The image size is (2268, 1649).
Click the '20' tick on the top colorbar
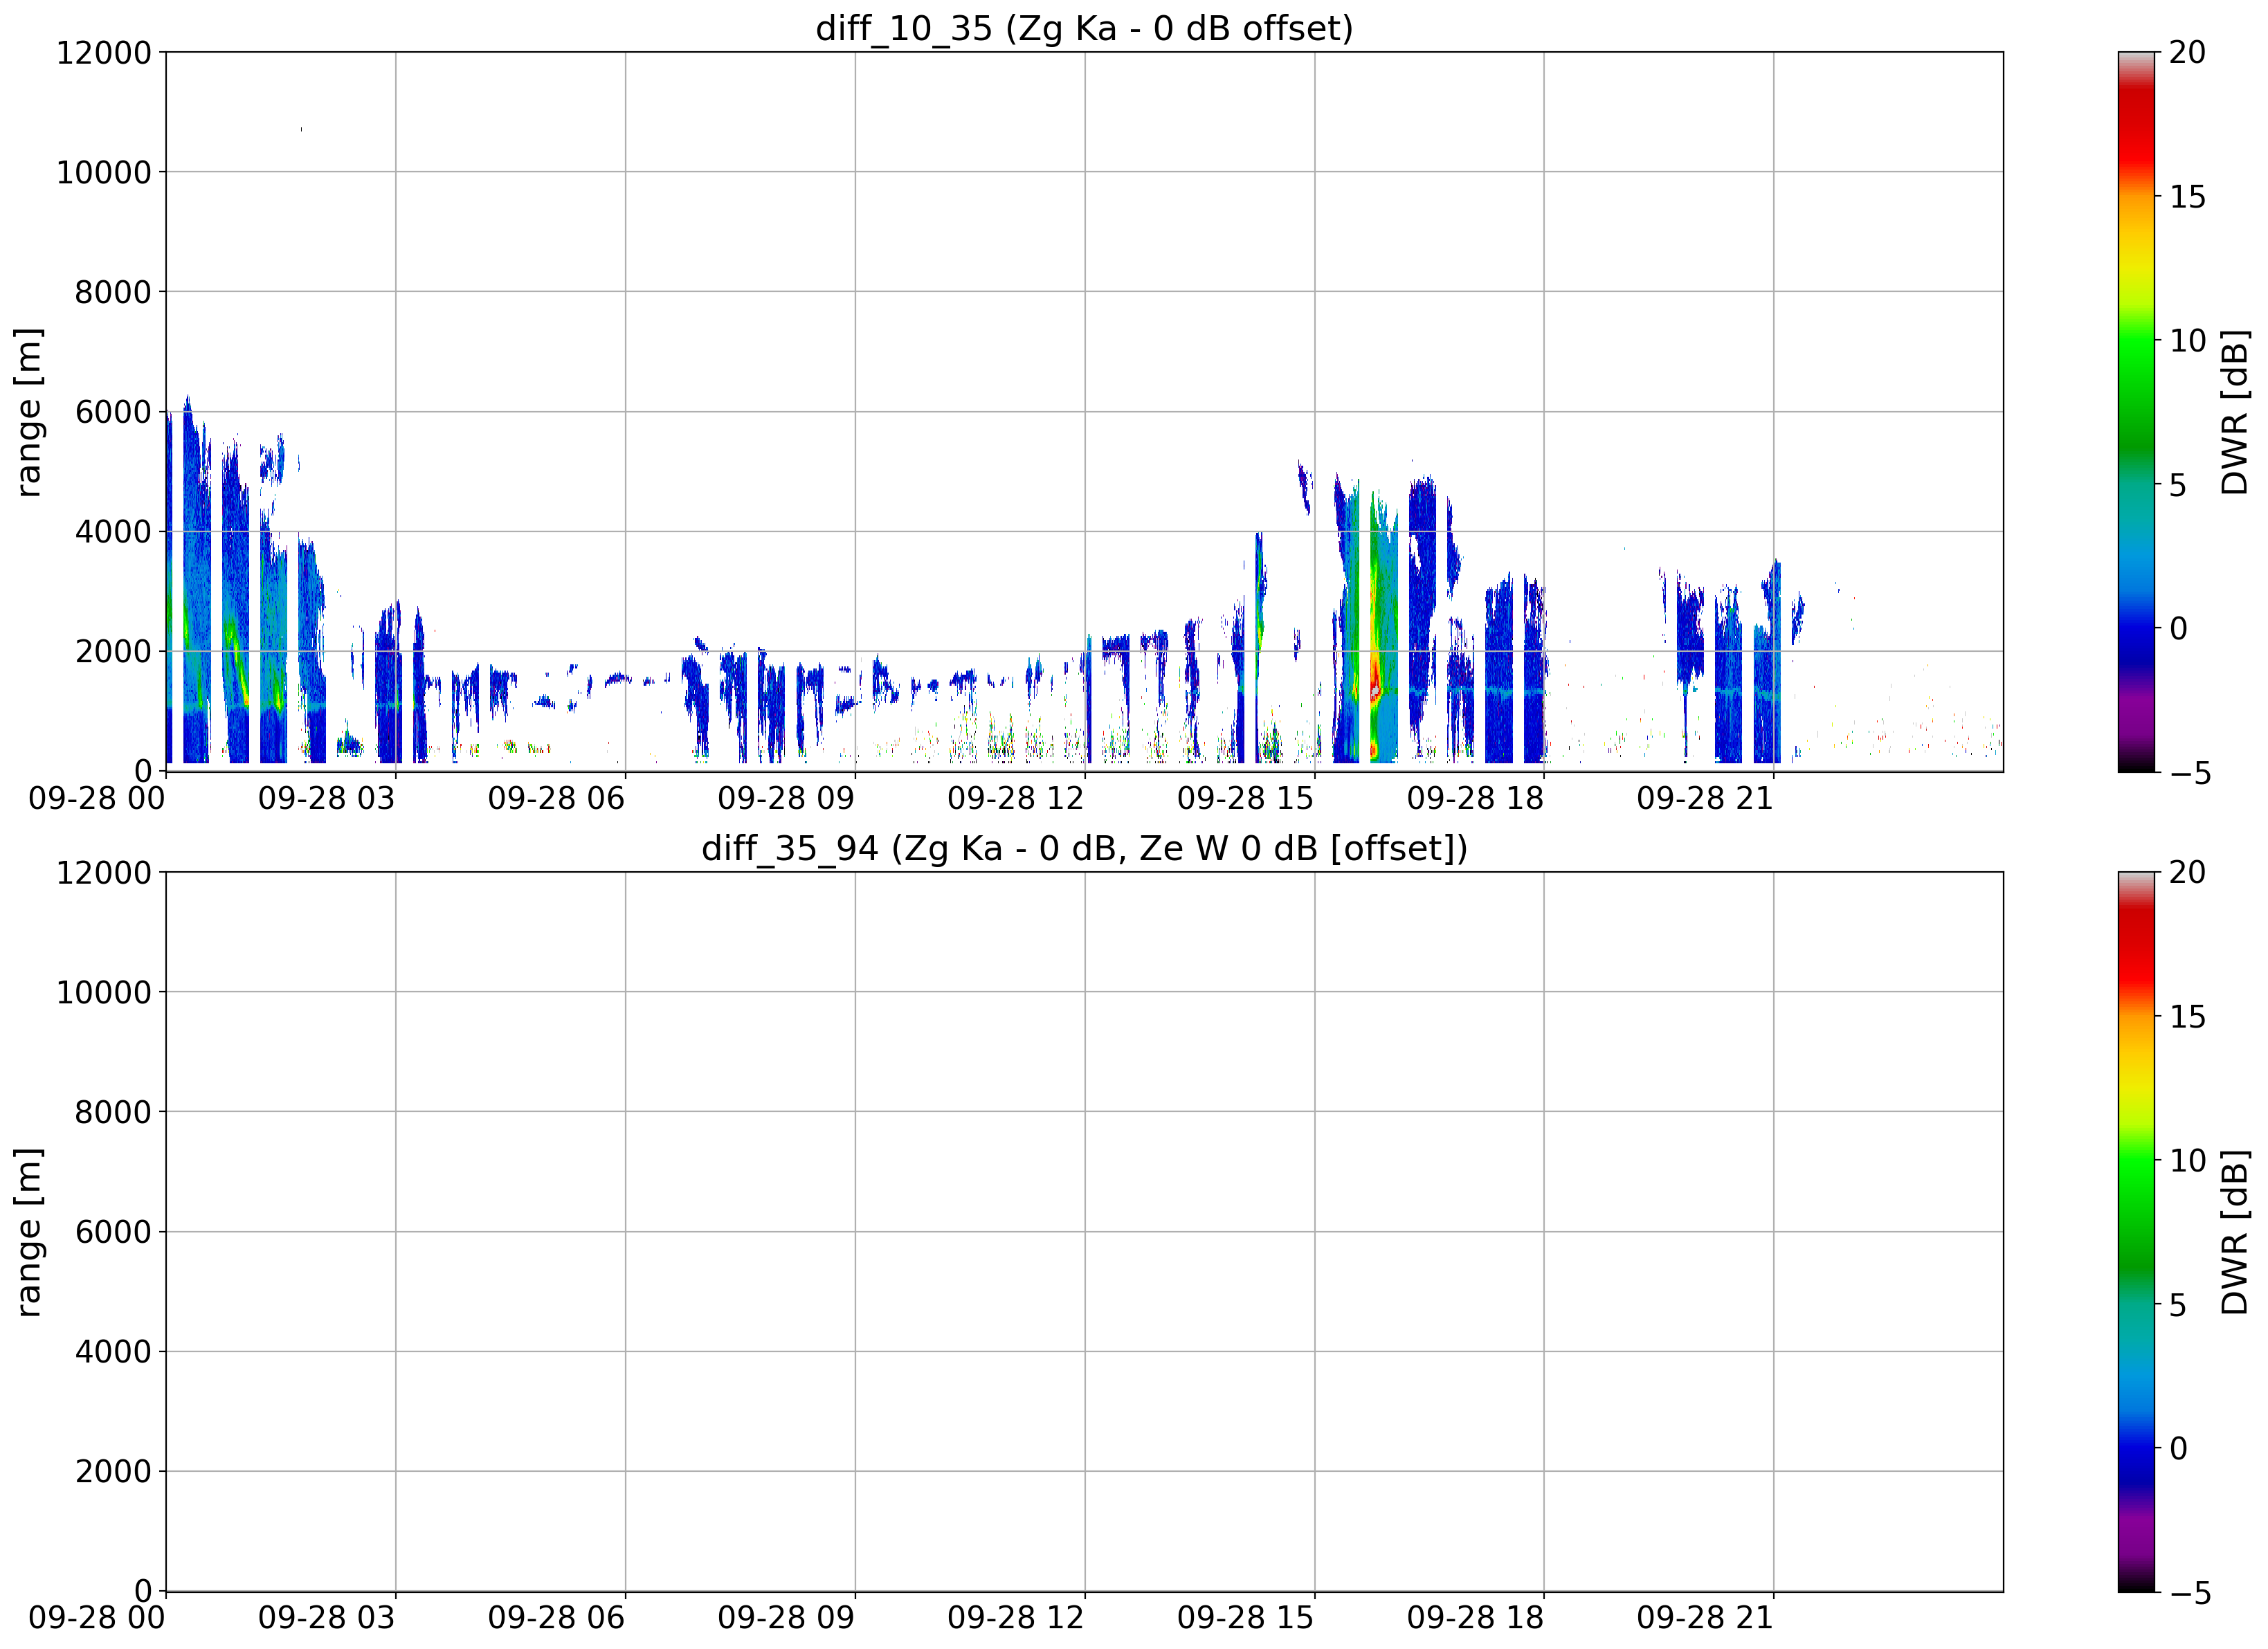pos(2187,52)
